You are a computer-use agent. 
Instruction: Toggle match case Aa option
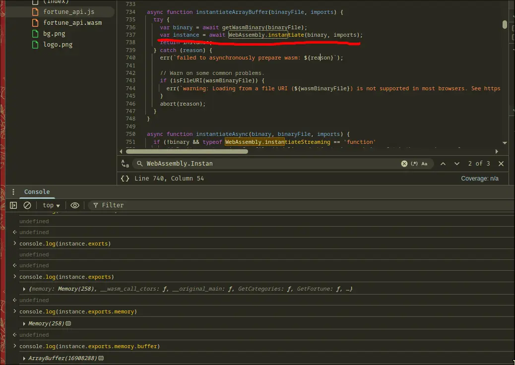click(x=424, y=164)
